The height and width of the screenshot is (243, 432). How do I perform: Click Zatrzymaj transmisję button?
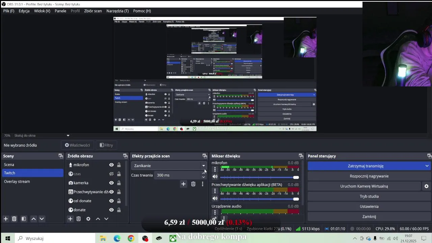366,166
